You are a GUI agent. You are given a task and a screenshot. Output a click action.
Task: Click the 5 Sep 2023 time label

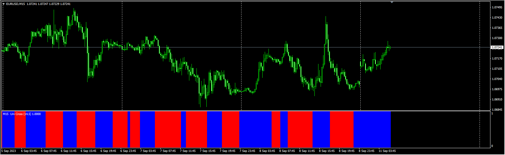(x=8, y=151)
